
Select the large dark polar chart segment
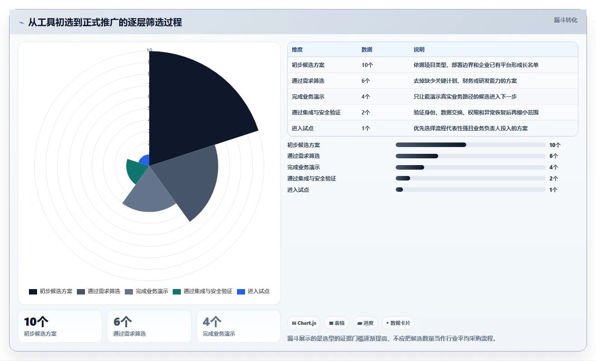(x=194, y=104)
